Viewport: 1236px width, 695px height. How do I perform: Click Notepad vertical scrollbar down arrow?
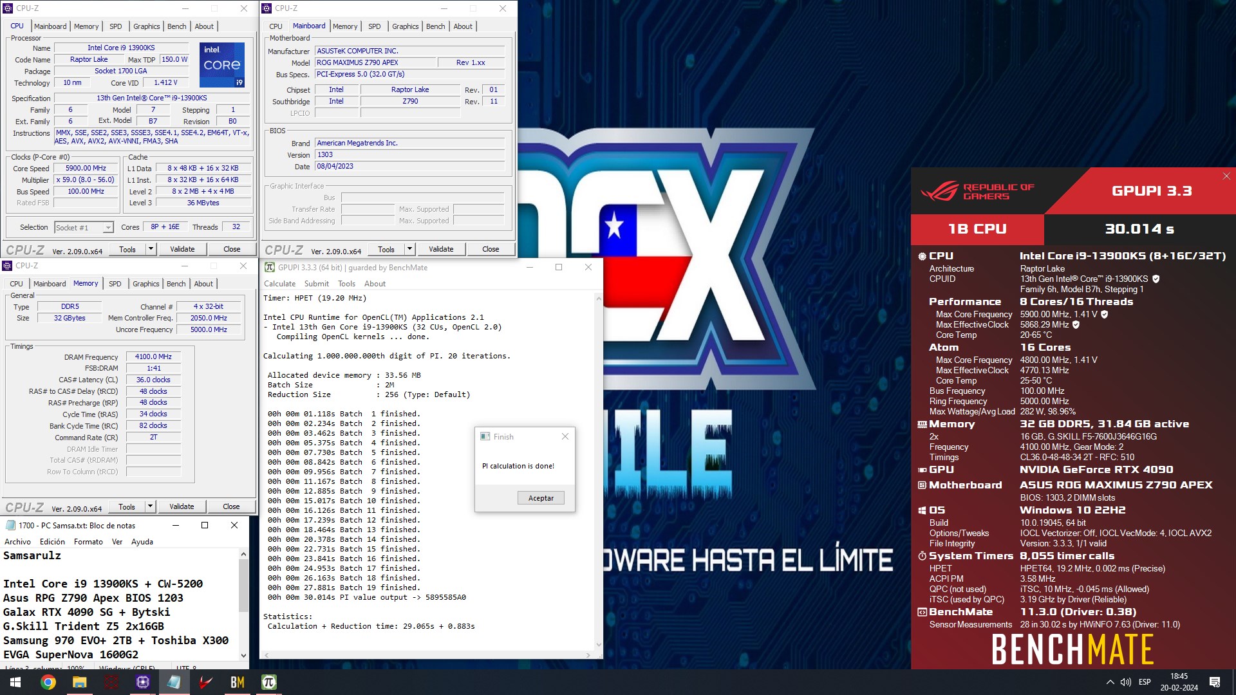[243, 655]
